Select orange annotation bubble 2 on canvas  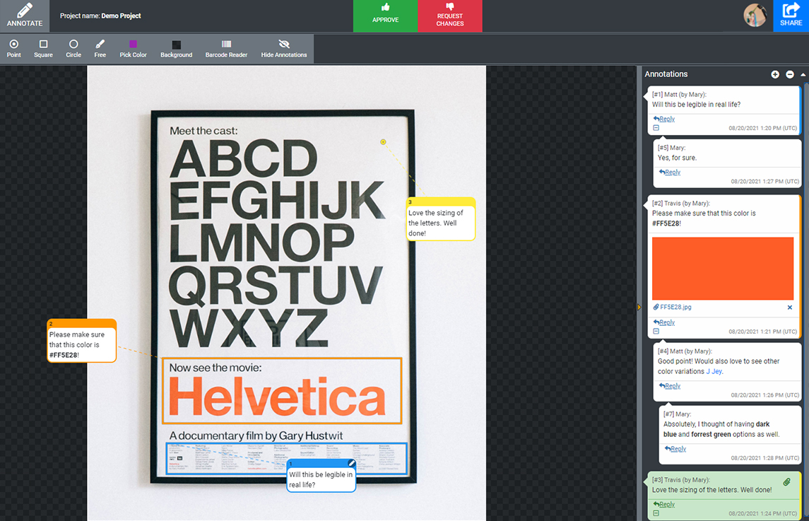[x=81, y=341]
